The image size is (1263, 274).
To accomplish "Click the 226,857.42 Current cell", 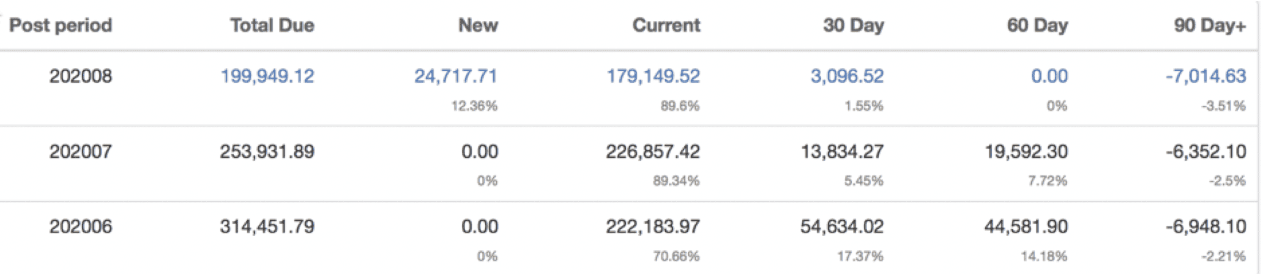I will coord(653,152).
